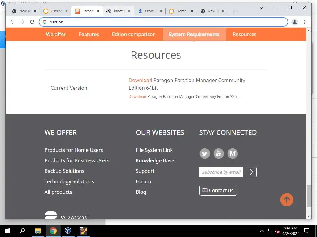Viewport: 317px width, 237px height.
Task: Close the Downloads tab
Action: pyautogui.click(x=161, y=11)
